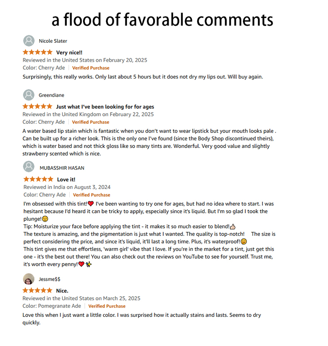
Task: Click the Nicole Slater reviewer name
Action: (53, 41)
